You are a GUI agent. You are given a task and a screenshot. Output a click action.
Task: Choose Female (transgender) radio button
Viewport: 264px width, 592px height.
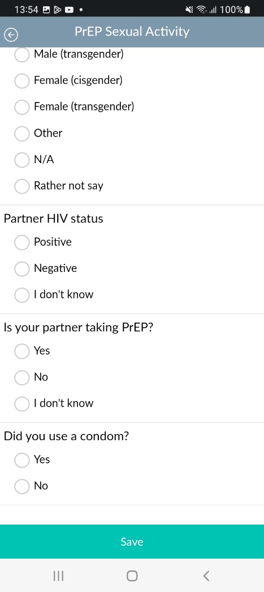[22, 107]
